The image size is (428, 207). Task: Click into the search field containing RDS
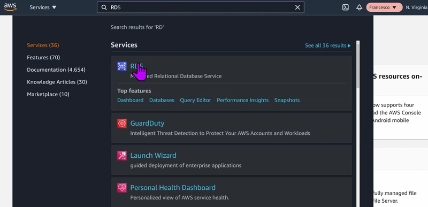200,7
